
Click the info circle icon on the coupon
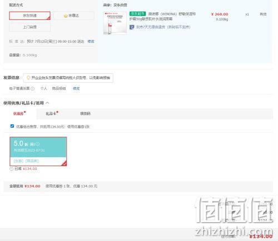pyautogui.click(x=37, y=144)
